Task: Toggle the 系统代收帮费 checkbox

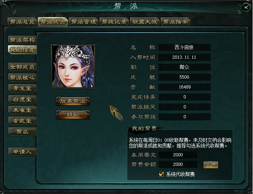Action: click(x=162, y=174)
